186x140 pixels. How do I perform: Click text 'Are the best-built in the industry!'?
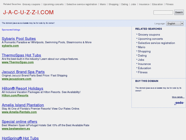pos(21,59)
